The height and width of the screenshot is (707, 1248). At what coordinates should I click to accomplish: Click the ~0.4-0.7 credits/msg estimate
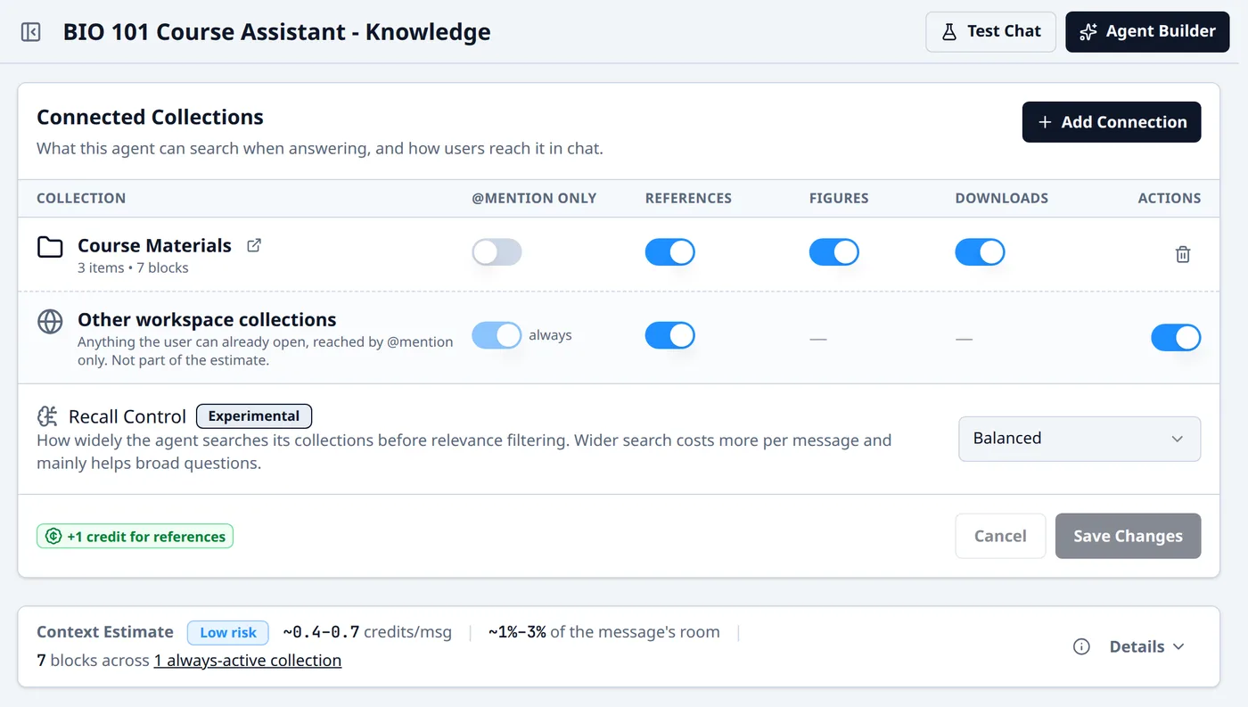(x=367, y=632)
